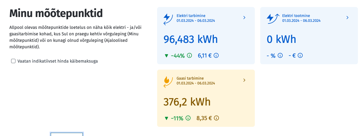Image resolution: width=362 pixels, height=136 pixels.
Task: Enable Vaatan indikatiivset hinda käibemaksuga checkbox
Action: click(13, 61)
